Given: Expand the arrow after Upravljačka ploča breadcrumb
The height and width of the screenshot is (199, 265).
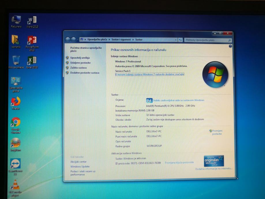Looking at the screenshot, I should [109, 40].
